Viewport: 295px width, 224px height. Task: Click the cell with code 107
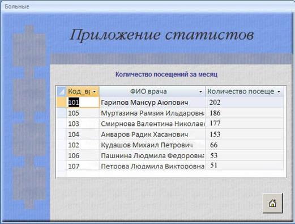coord(83,166)
